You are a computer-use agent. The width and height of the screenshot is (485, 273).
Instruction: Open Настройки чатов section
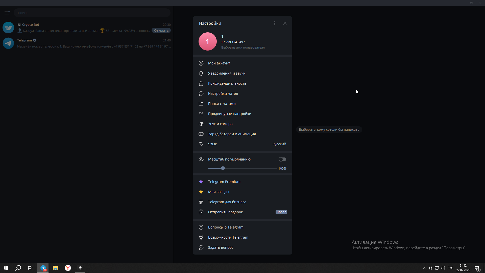243,94
